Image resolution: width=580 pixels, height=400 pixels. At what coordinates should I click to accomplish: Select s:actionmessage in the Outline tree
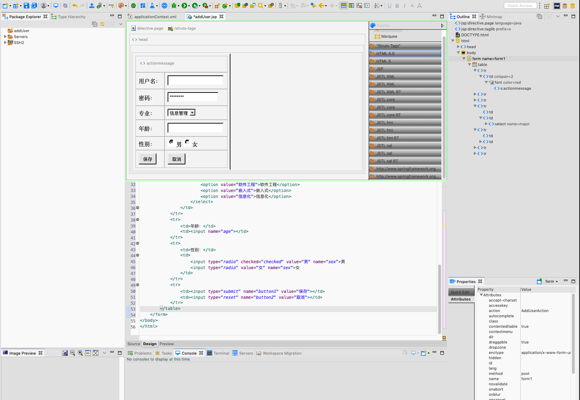click(x=513, y=88)
